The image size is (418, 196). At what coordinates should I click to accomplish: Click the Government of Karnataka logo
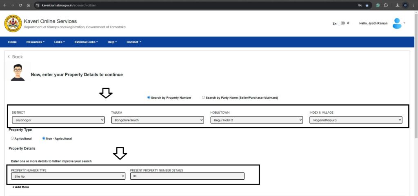click(13, 24)
